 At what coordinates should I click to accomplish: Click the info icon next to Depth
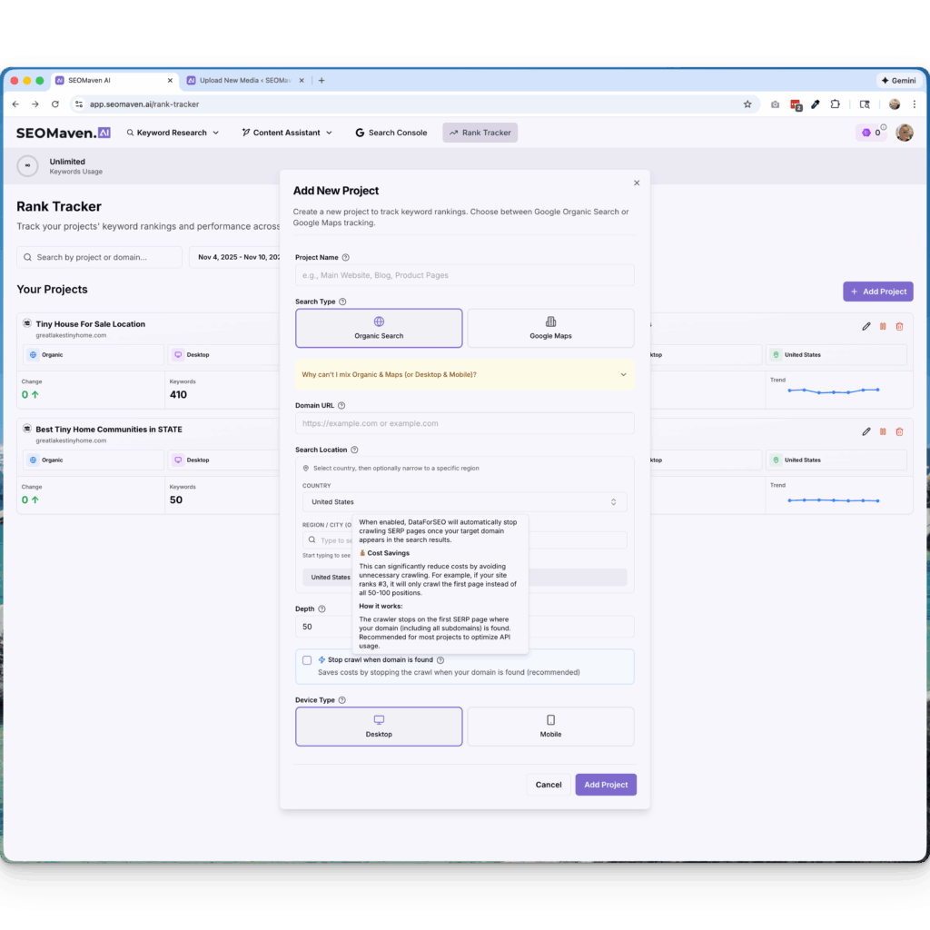click(x=322, y=609)
